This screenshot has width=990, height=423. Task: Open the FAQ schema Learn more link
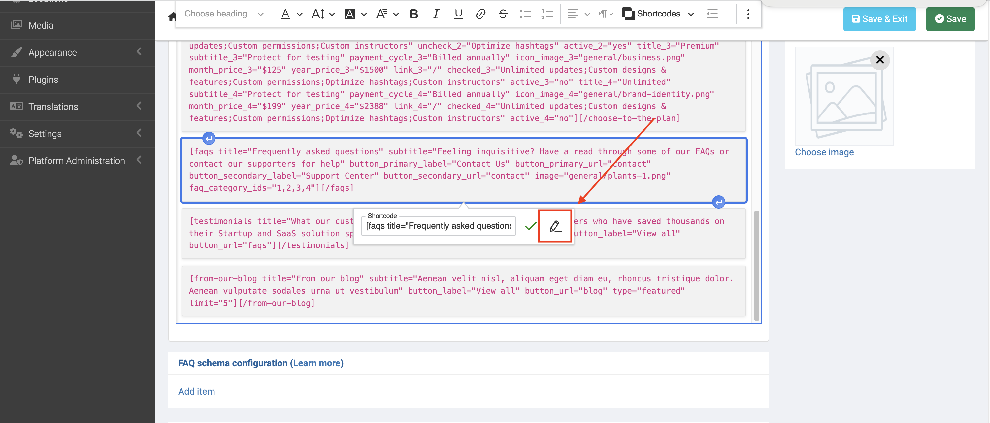point(317,363)
